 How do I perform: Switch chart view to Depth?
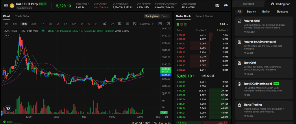(x=164, y=16)
